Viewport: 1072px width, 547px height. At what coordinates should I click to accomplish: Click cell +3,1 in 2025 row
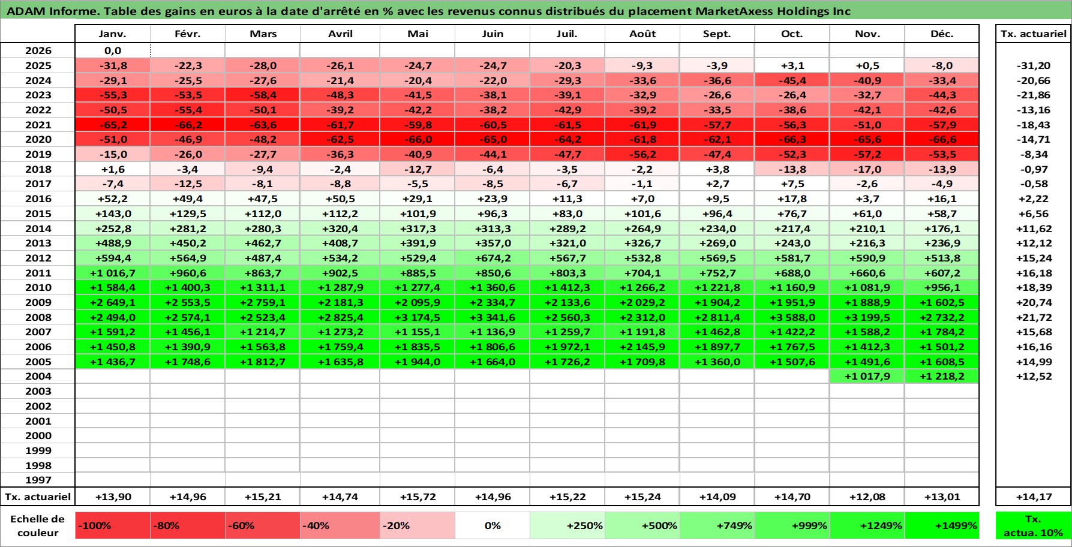click(x=792, y=65)
